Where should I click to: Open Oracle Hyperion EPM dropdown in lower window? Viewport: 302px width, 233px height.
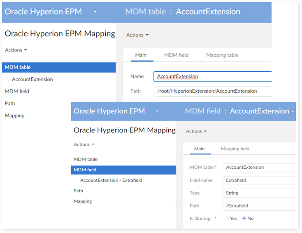click(x=157, y=112)
